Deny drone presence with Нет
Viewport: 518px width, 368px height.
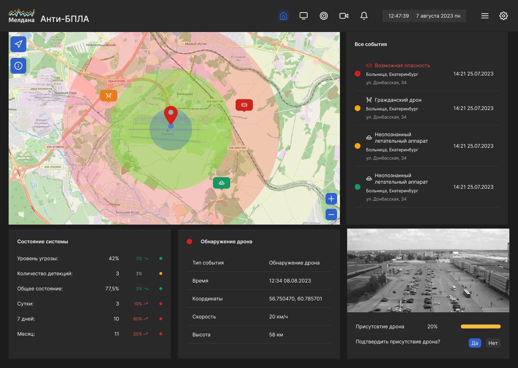[x=493, y=343]
